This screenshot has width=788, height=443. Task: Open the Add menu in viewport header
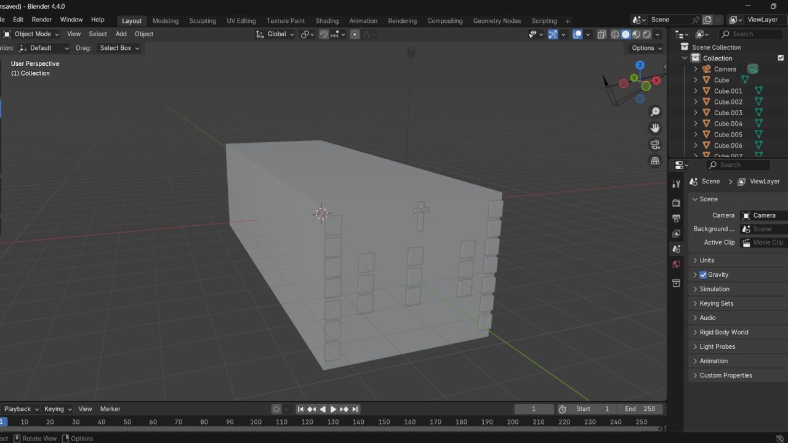pyautogui.click(x=121, y=34)
